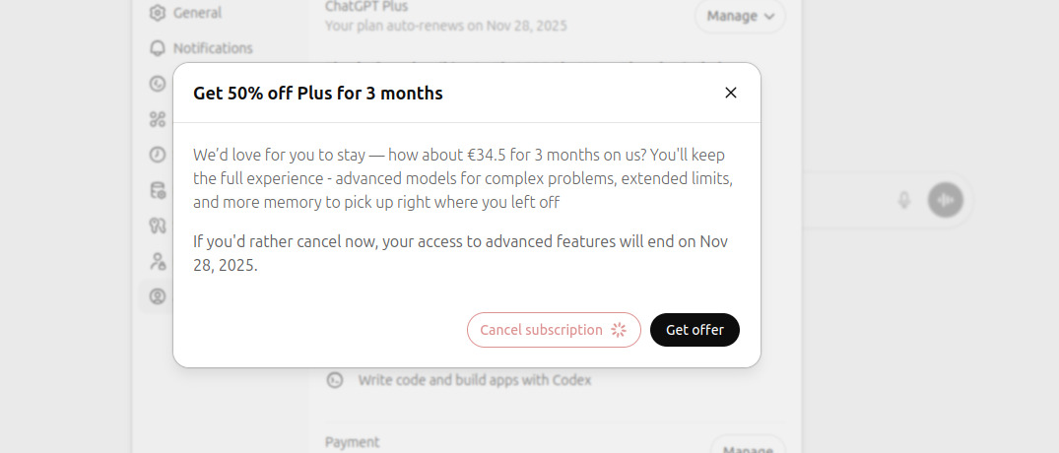The image size is (1059, 453).
Task: Accept the discount with Get offer
Action: [695, 330]
